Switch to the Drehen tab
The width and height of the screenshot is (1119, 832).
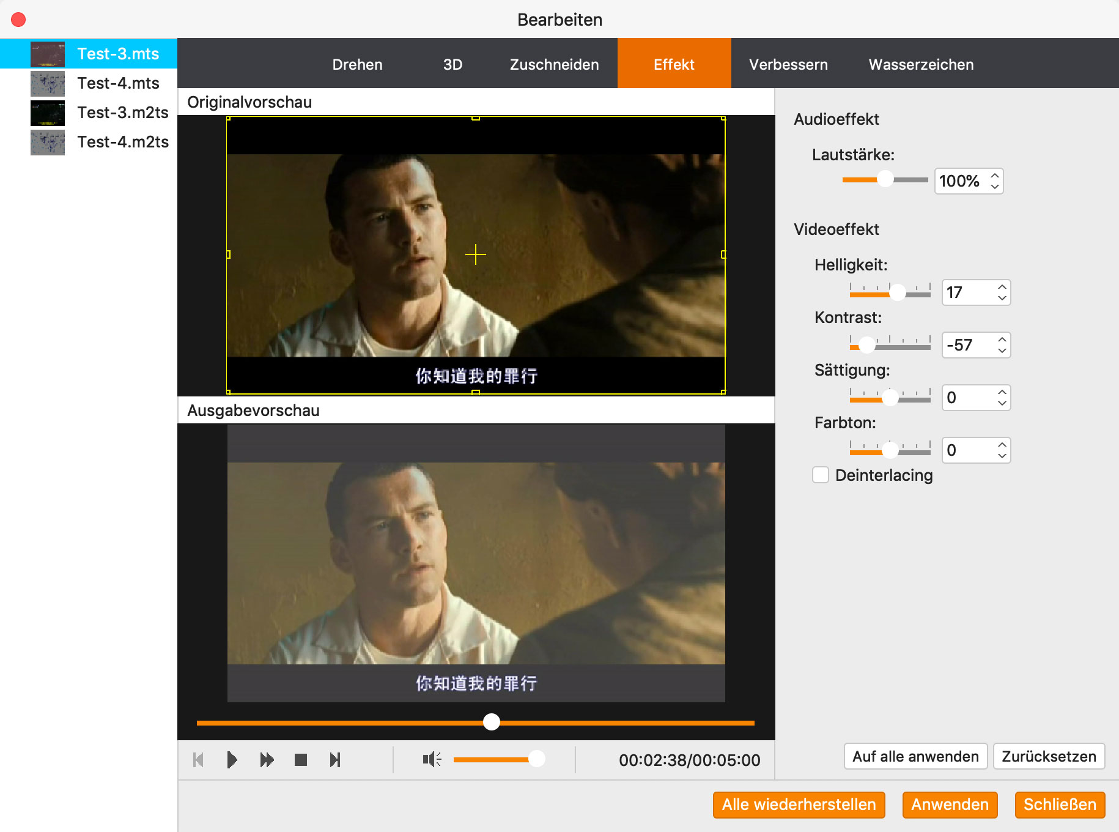[x=357, y=64]
